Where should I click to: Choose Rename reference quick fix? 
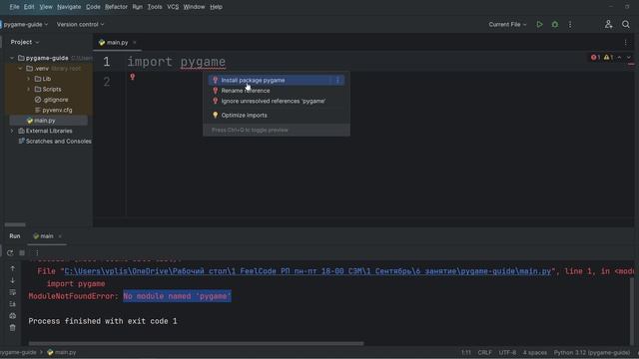click(277, 91)
